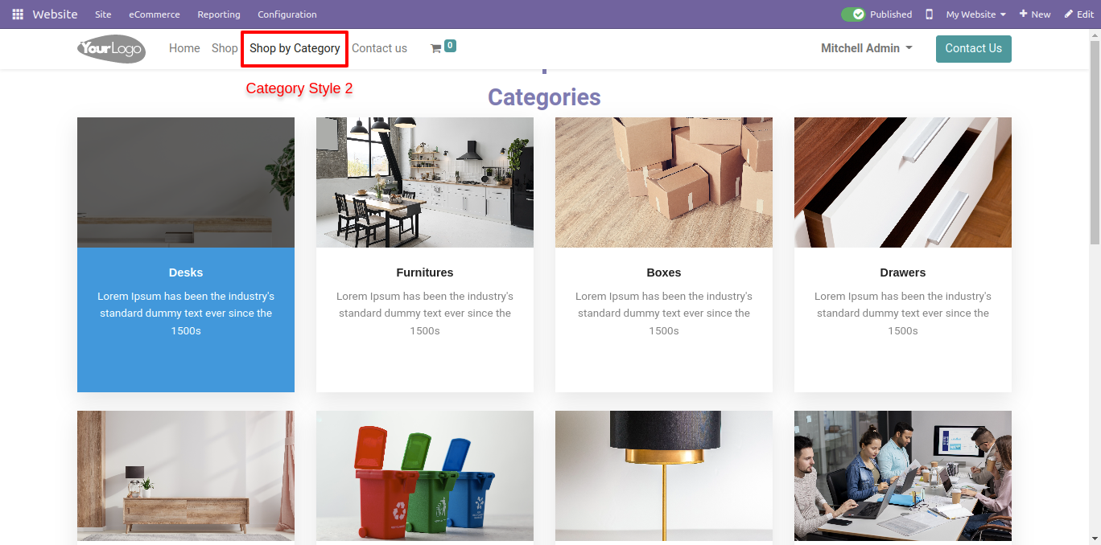Open the recycling bins image
1101x545 pixels.
(x=425, y=476)
